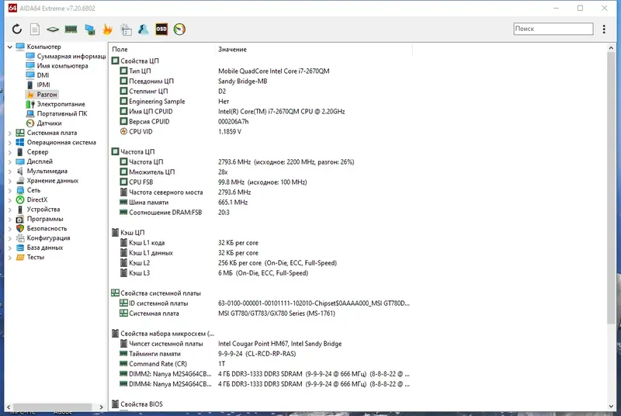Click the network computer toolbar icon

click(x=90, y=29)
